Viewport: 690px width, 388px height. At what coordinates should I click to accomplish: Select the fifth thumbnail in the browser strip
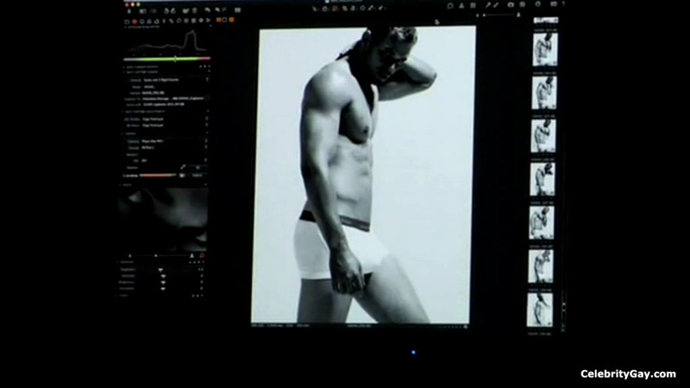click(x=542, y=223)
